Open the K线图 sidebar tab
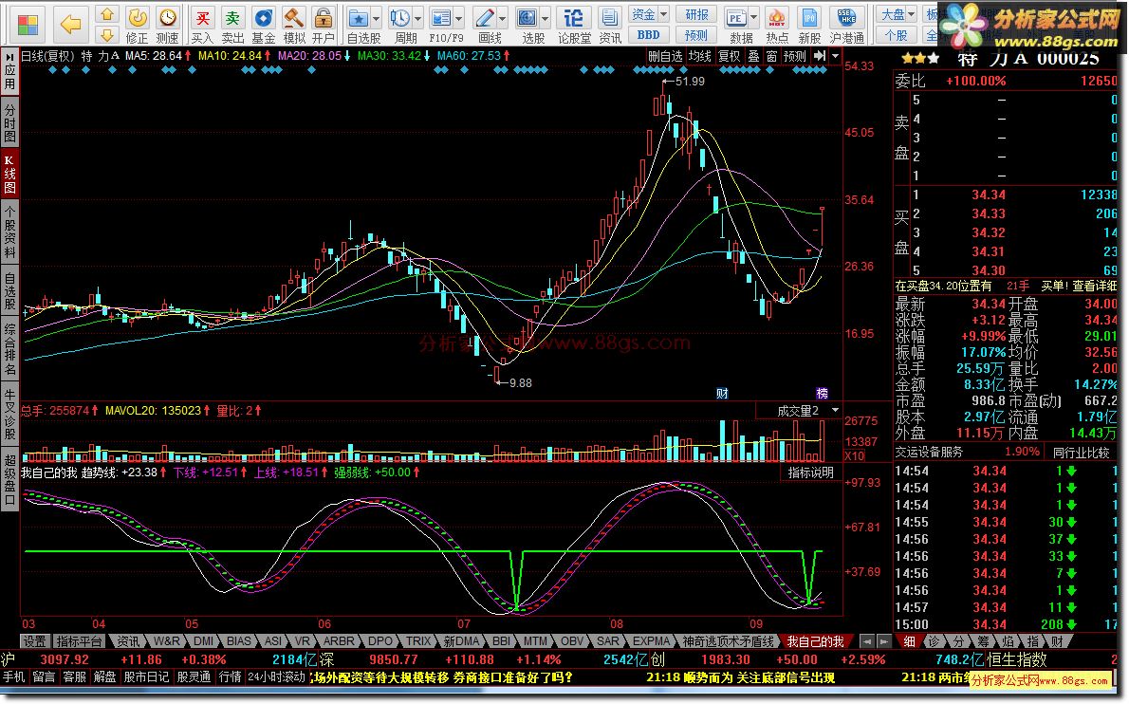 point(9,174)
